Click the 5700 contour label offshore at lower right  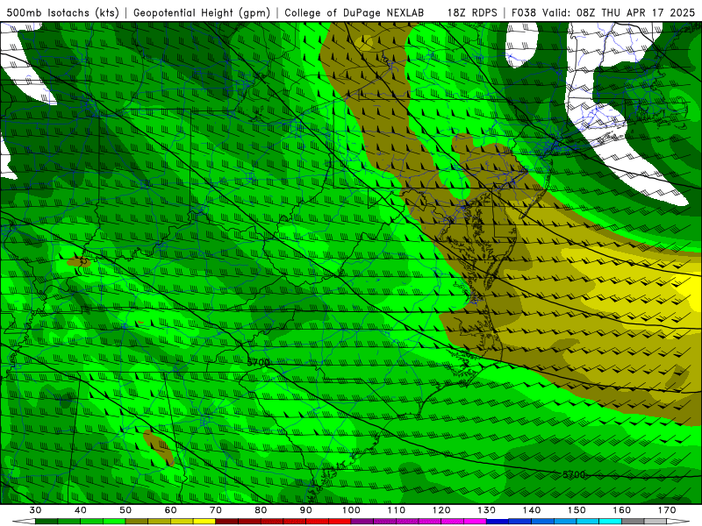tap(574, 474)
